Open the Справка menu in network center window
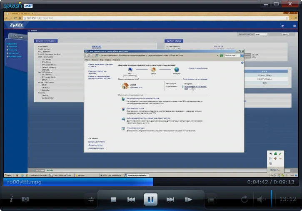 tap(117, 60)
